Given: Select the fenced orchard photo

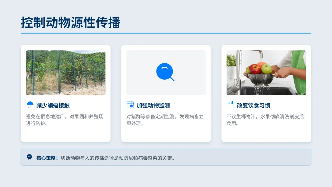Looking at the screenshot, I should (66, 73).
